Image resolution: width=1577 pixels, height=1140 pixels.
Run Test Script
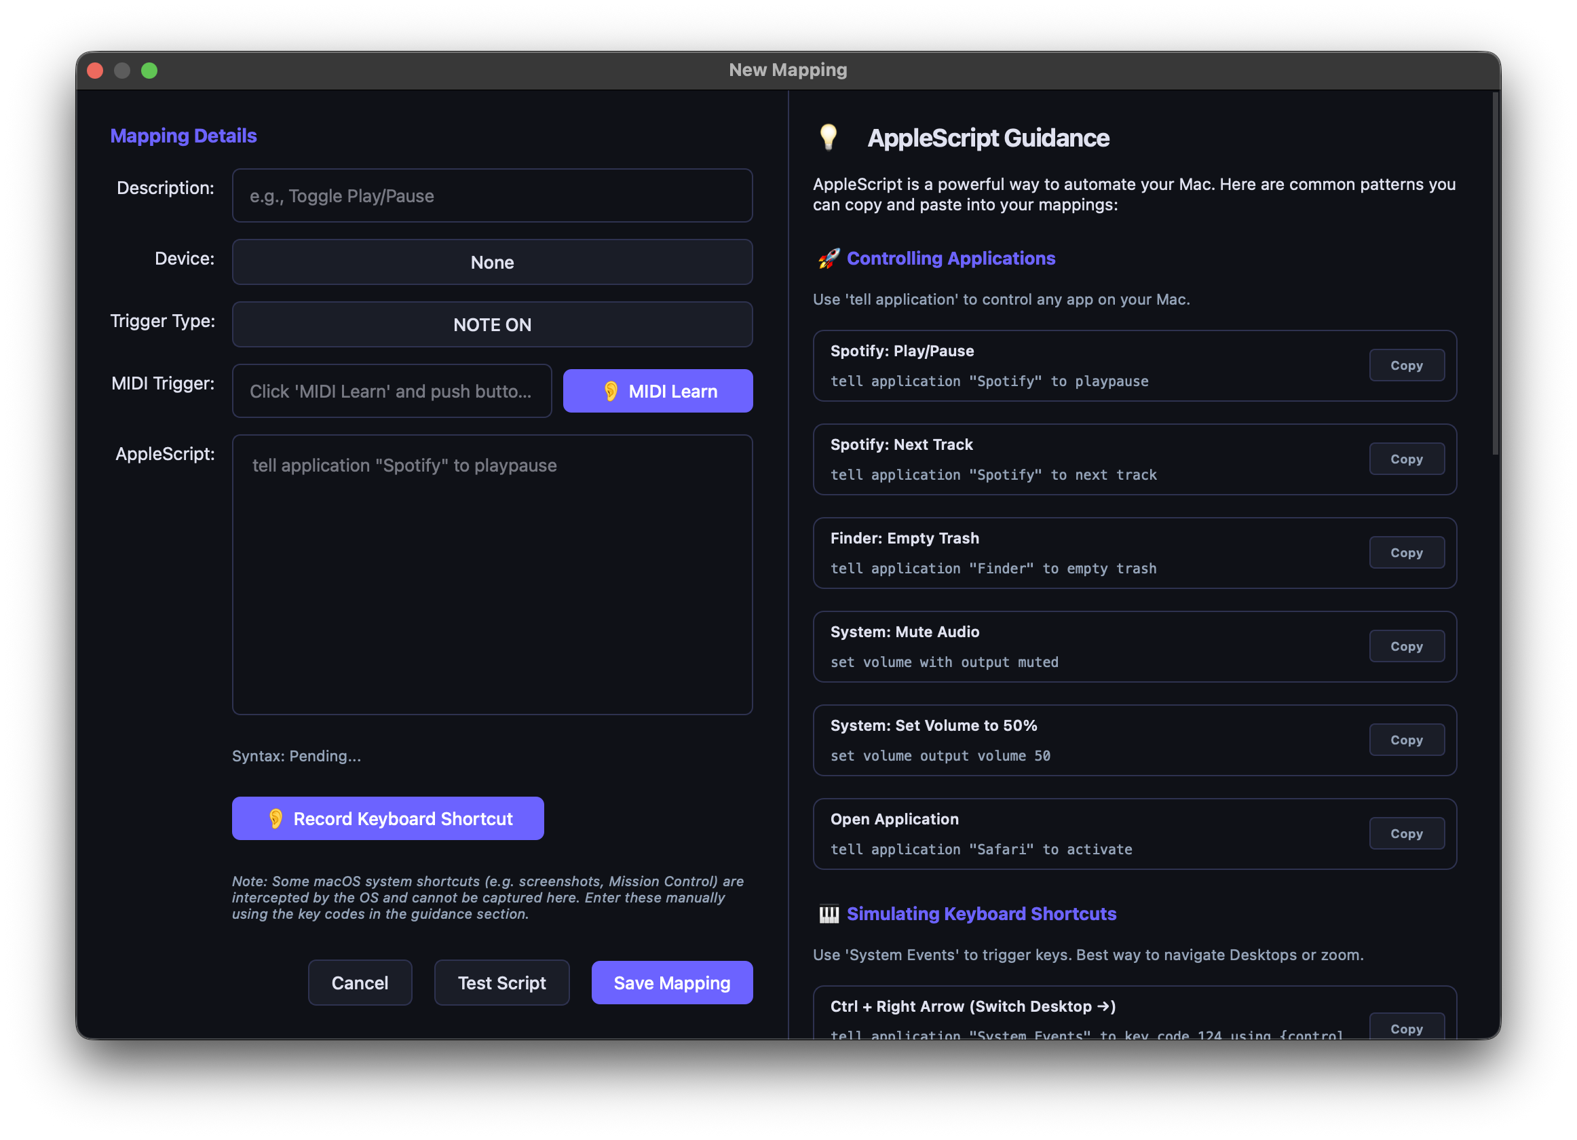501,982
